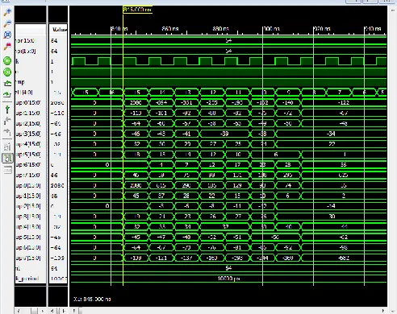Jump to time zero with green icon
397x314 pixels.
click(7, 61)
